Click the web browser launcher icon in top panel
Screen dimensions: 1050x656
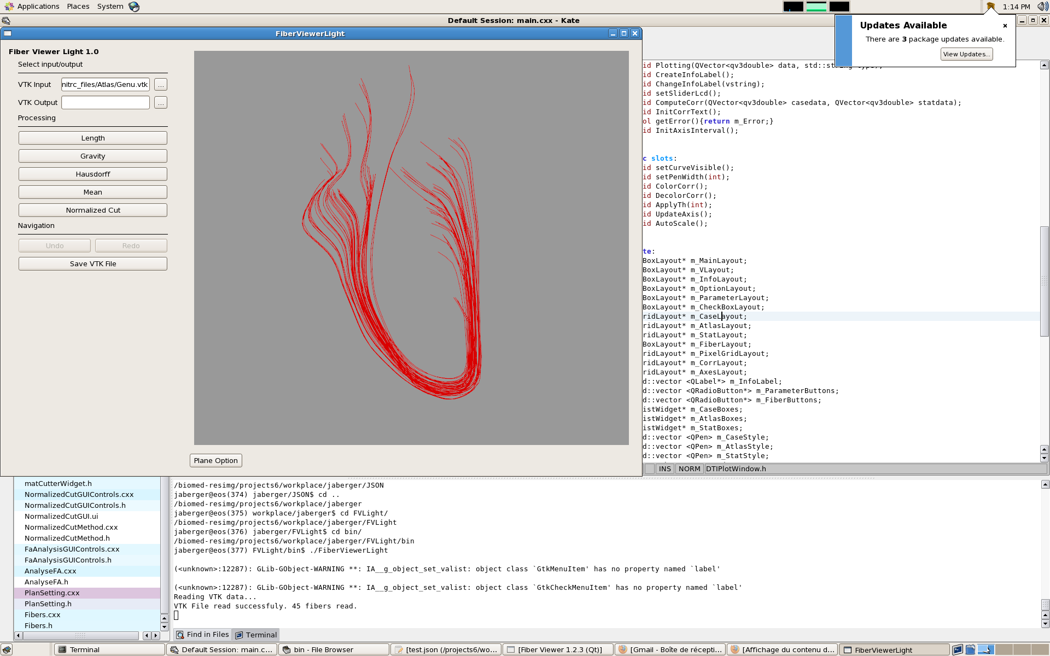point(134,7)
